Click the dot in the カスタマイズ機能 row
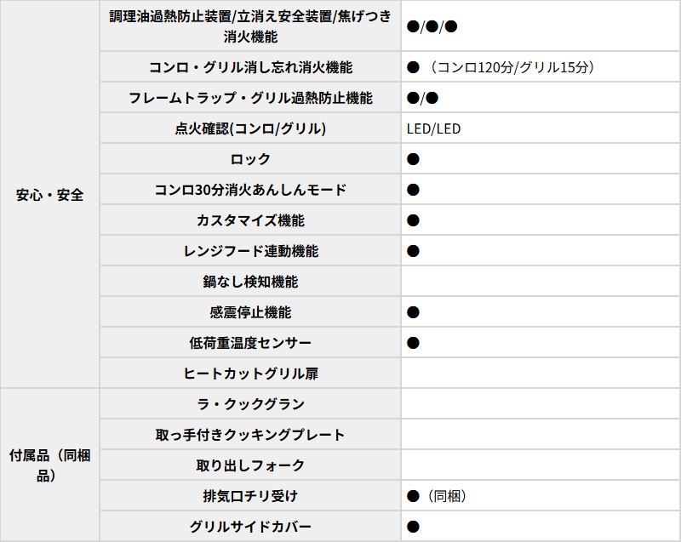 click(x=414, y=220)
